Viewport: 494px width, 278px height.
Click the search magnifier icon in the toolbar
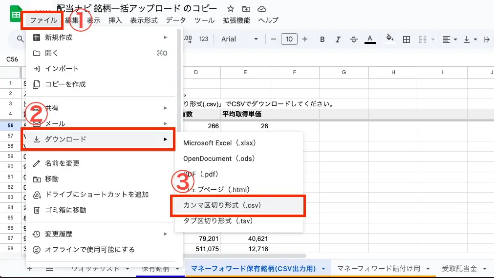coord(20,39)
